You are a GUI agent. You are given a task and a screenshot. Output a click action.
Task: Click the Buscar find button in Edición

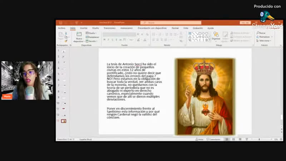261,33
